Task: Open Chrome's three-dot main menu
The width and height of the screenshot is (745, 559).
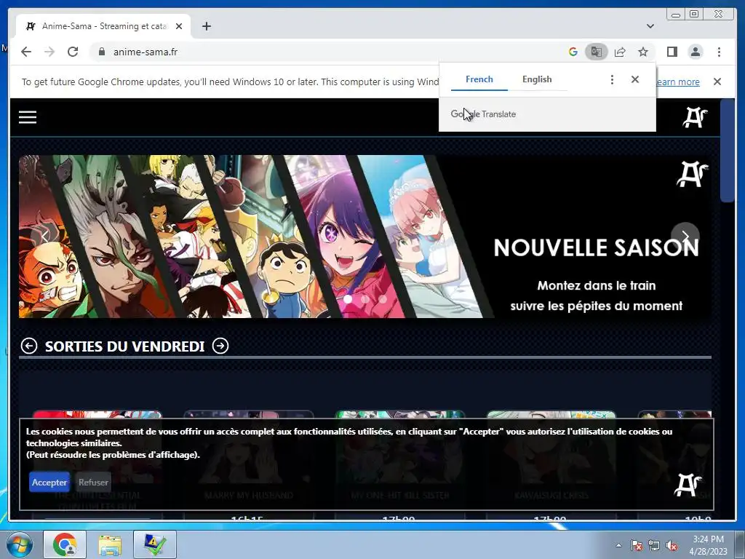Action: (x=719, y=52)
